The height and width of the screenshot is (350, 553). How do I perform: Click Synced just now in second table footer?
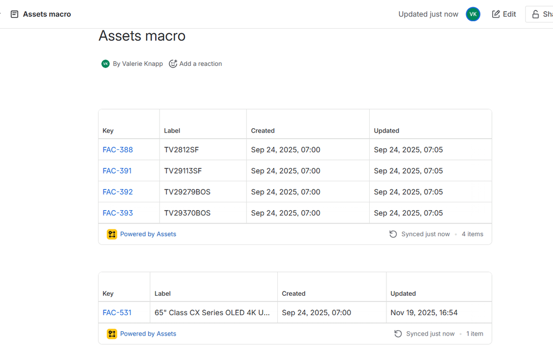[x=430, y=334]
